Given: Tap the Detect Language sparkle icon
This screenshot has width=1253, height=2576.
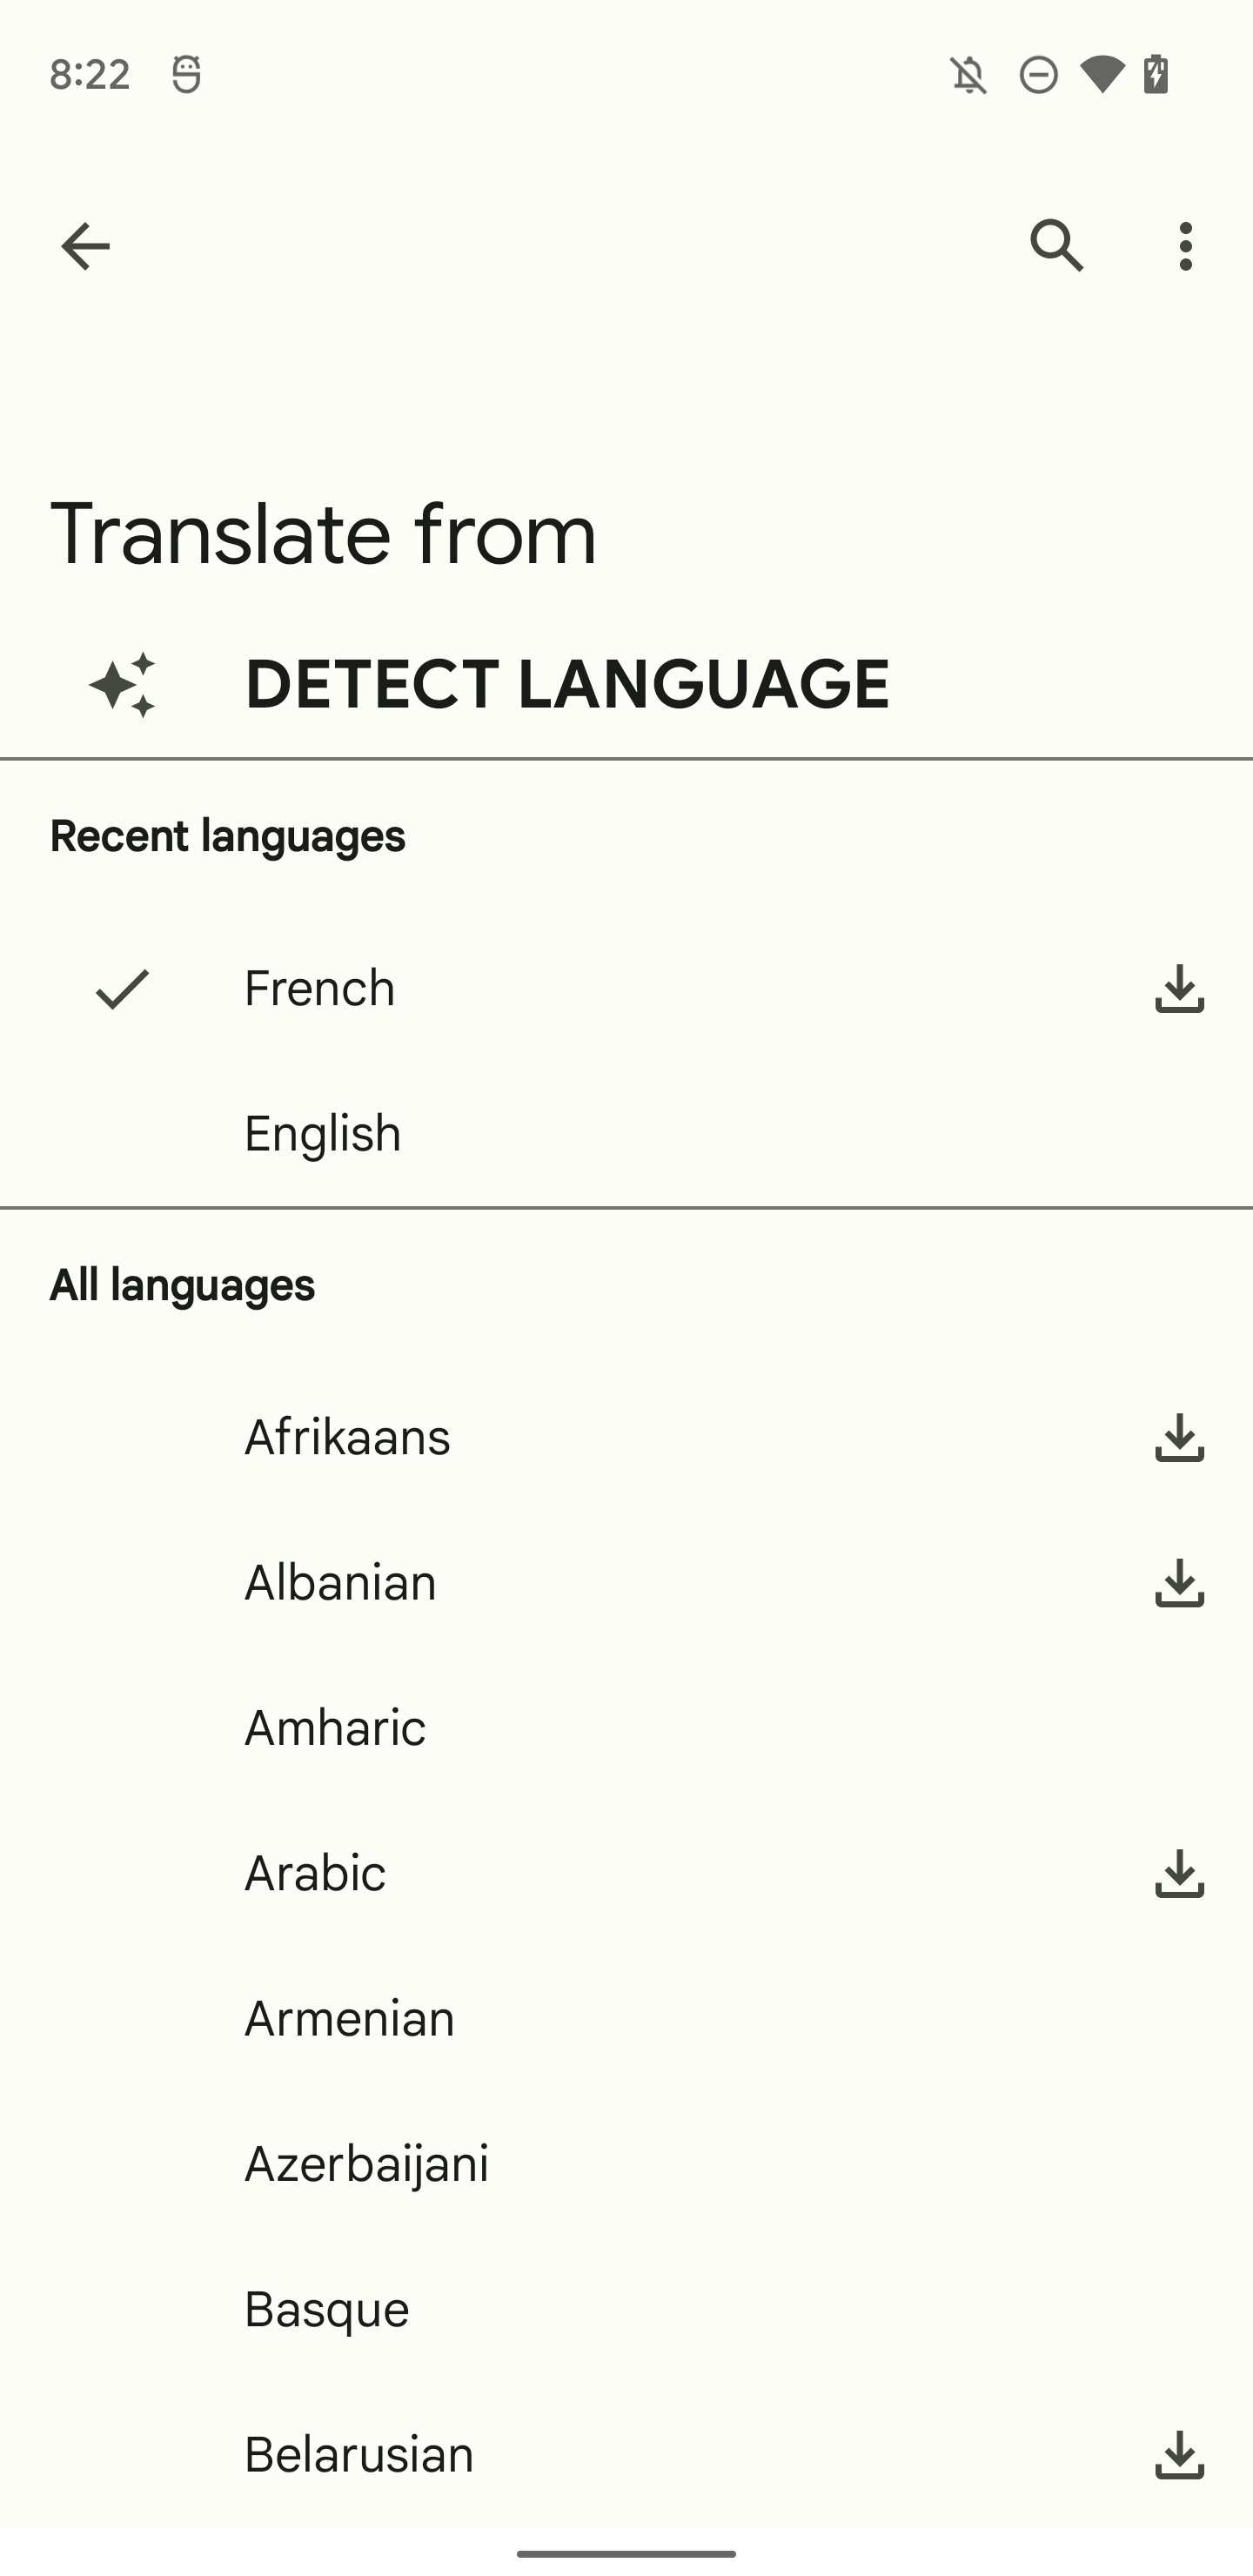Looking at the screenshot, I should [122, 685].
